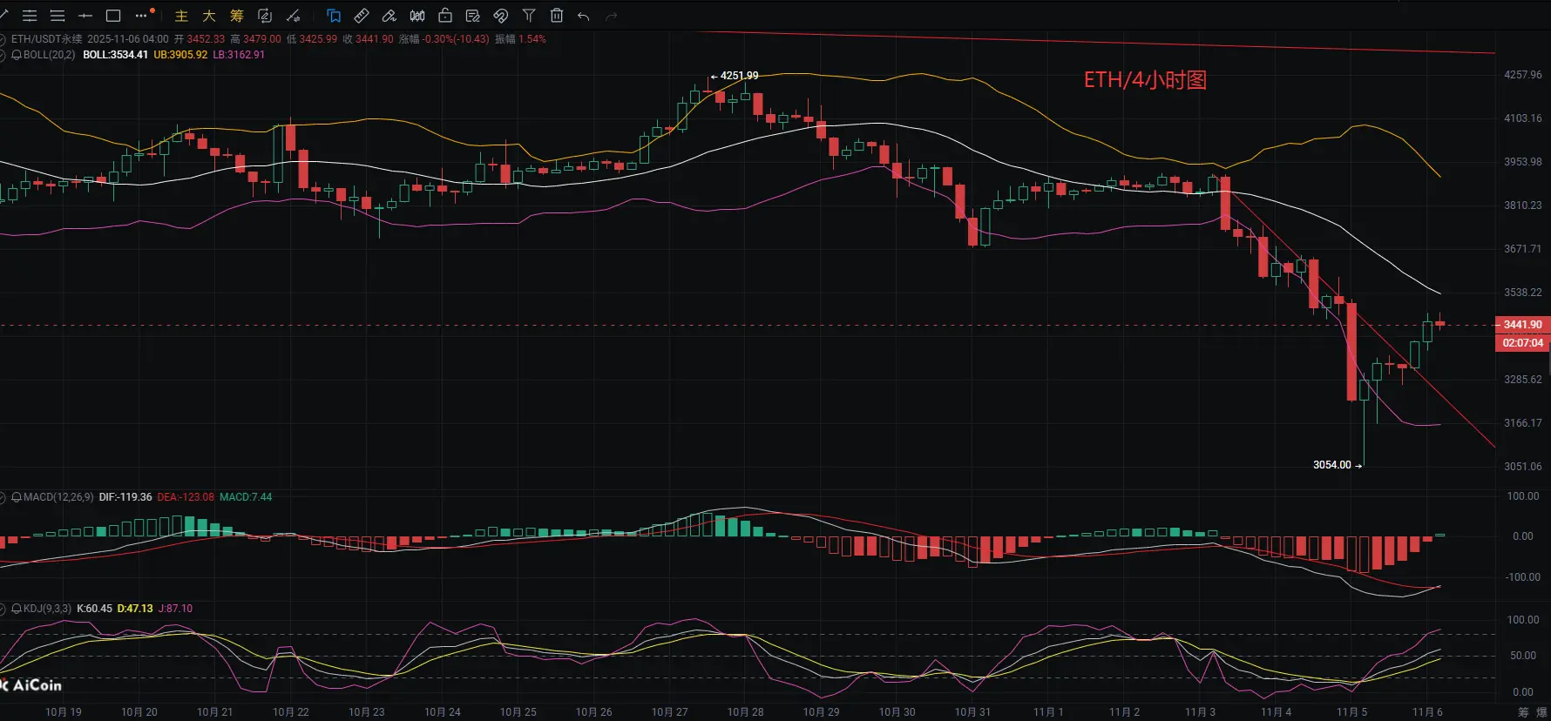This screenshot has height=721, width=1551.
Task: Select the parallel channel lines tool
Action: coord(30,16)
